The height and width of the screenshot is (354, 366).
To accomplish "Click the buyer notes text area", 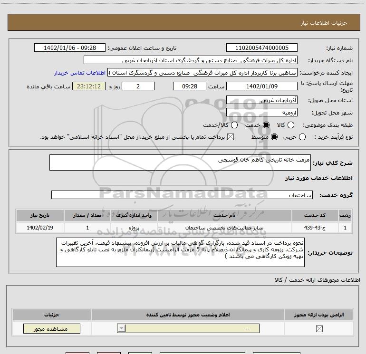I will click(x=180, y=252).
